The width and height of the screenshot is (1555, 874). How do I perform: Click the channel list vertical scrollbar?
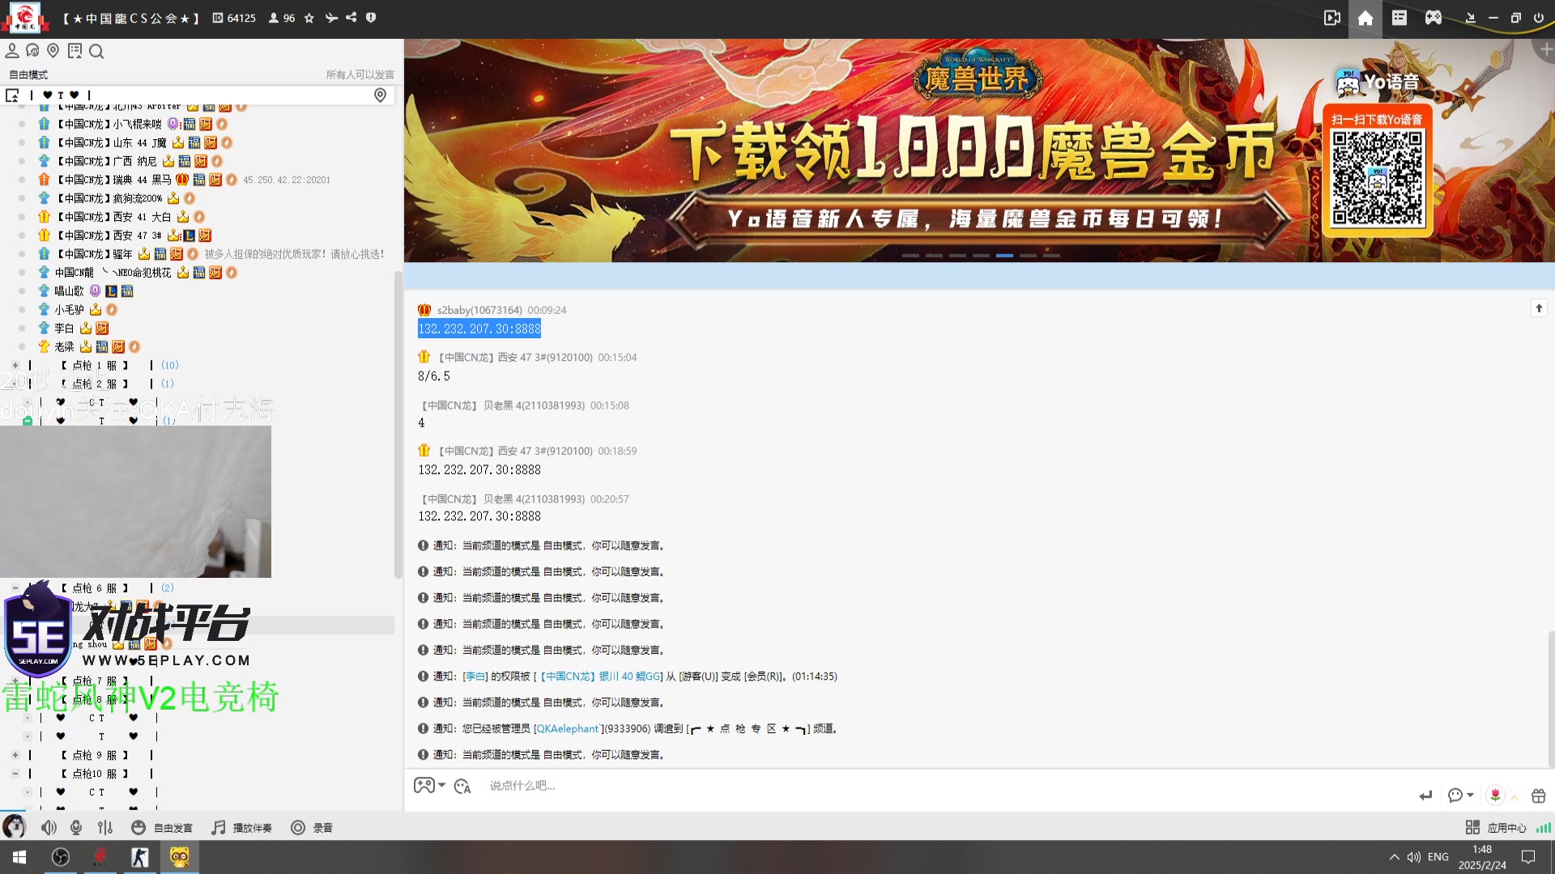point(398,425)
